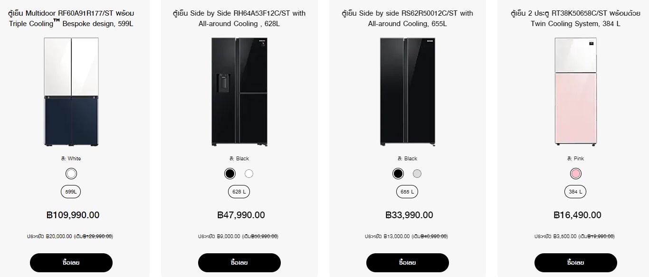The width and height of the screenshot is (649, 277).
Task: Click buy button under ฿16,490 fridge
Action: click(x=576, y=263)
